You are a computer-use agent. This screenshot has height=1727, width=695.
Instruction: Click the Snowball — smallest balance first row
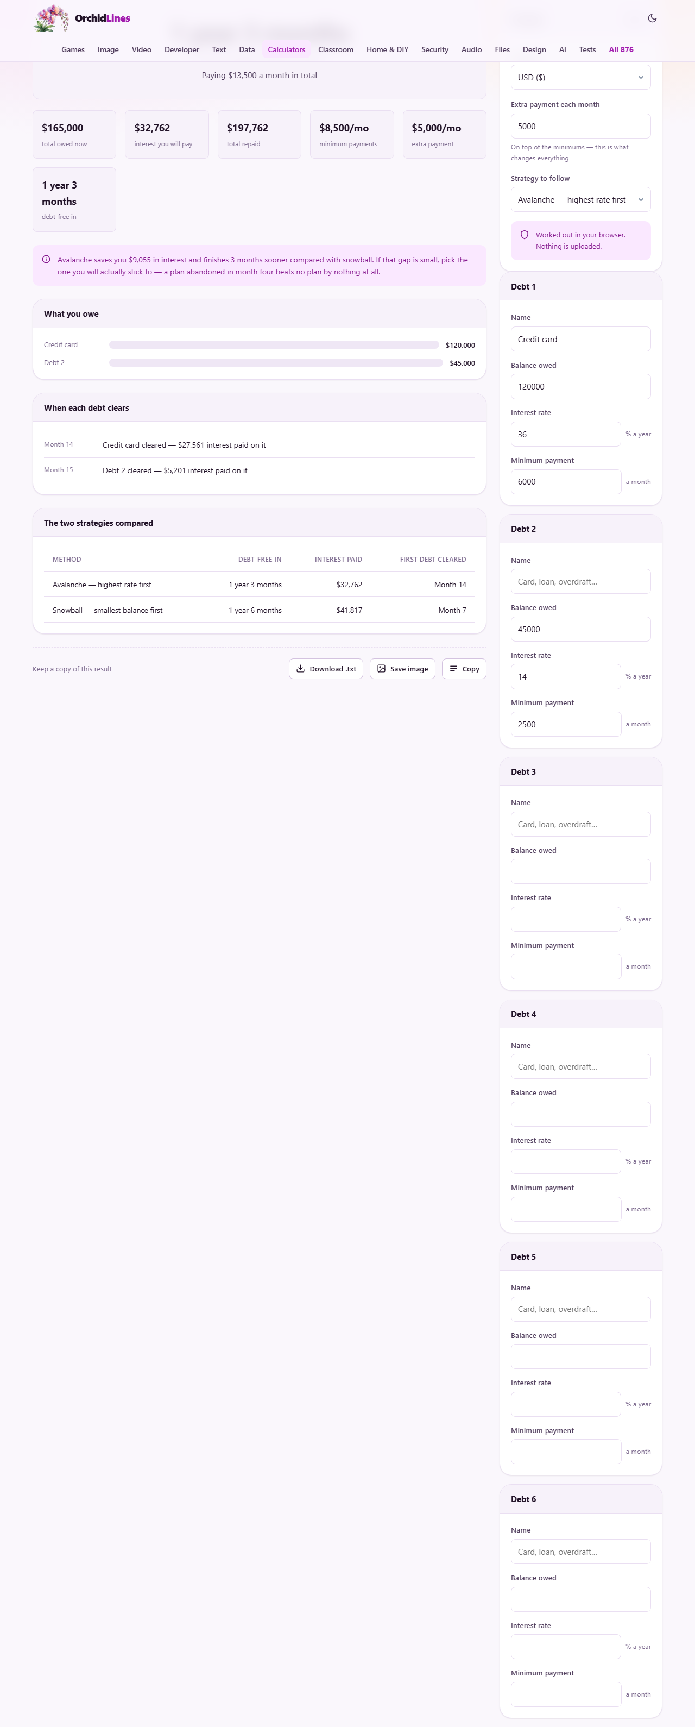(x=260, y=610)
